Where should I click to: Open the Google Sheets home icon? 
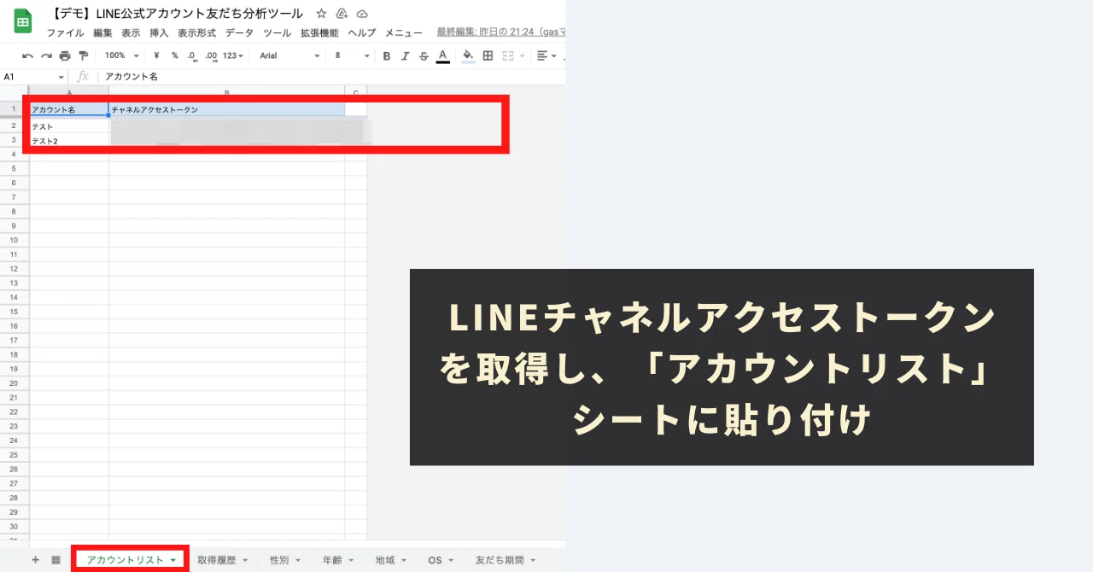22,20
